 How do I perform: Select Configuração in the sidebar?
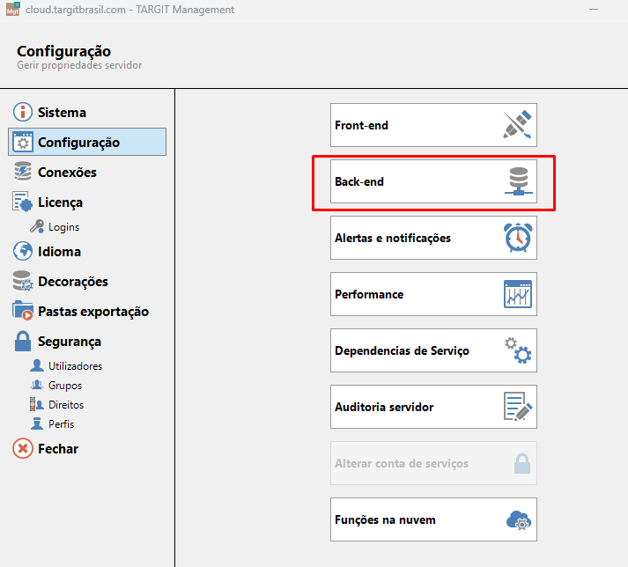click(87, 142)
